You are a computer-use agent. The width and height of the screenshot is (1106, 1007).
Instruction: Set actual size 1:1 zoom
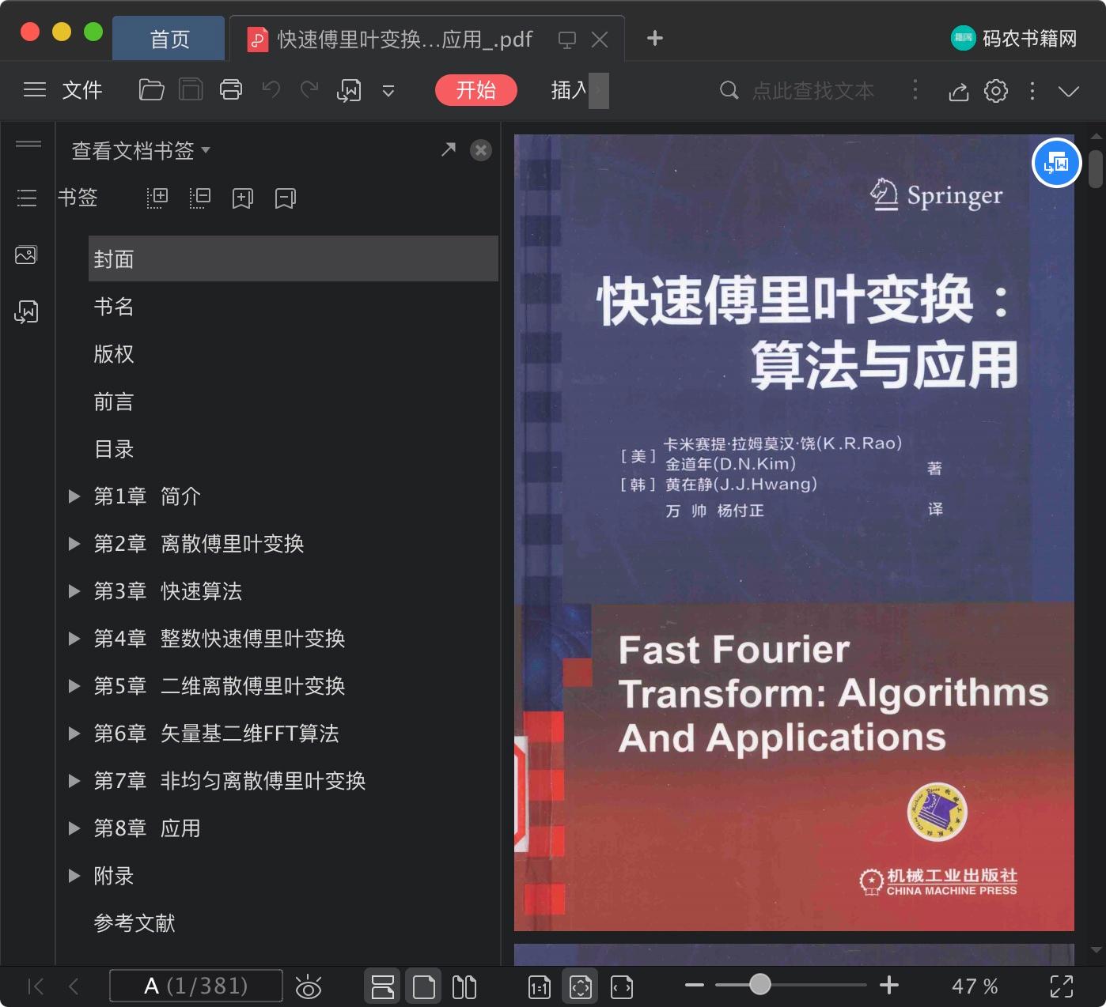(540, 986)
